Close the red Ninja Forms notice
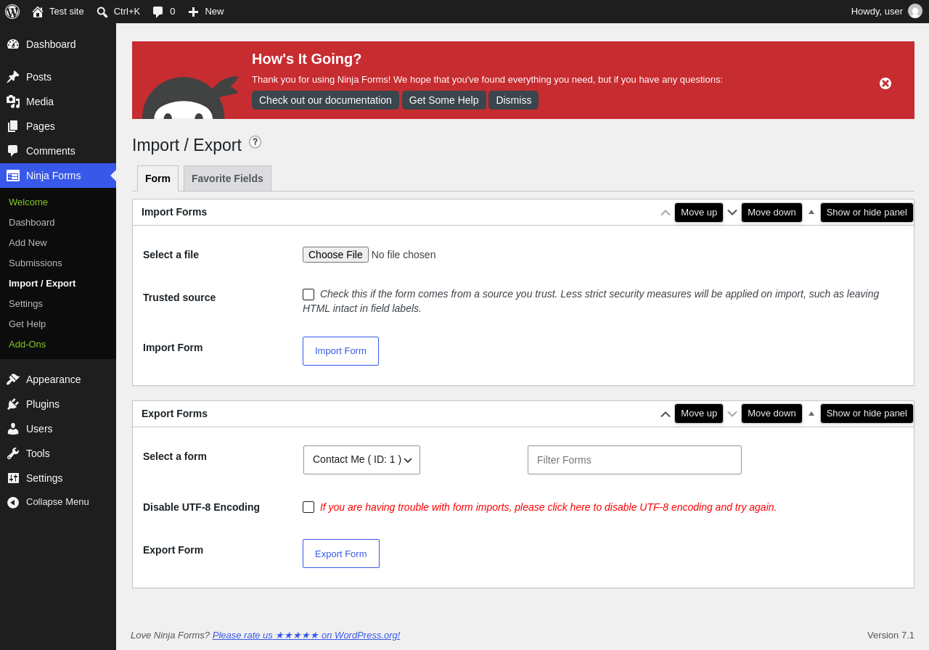Image resolution: width=929 pixels, height=650 pixels. pos(885,83)
